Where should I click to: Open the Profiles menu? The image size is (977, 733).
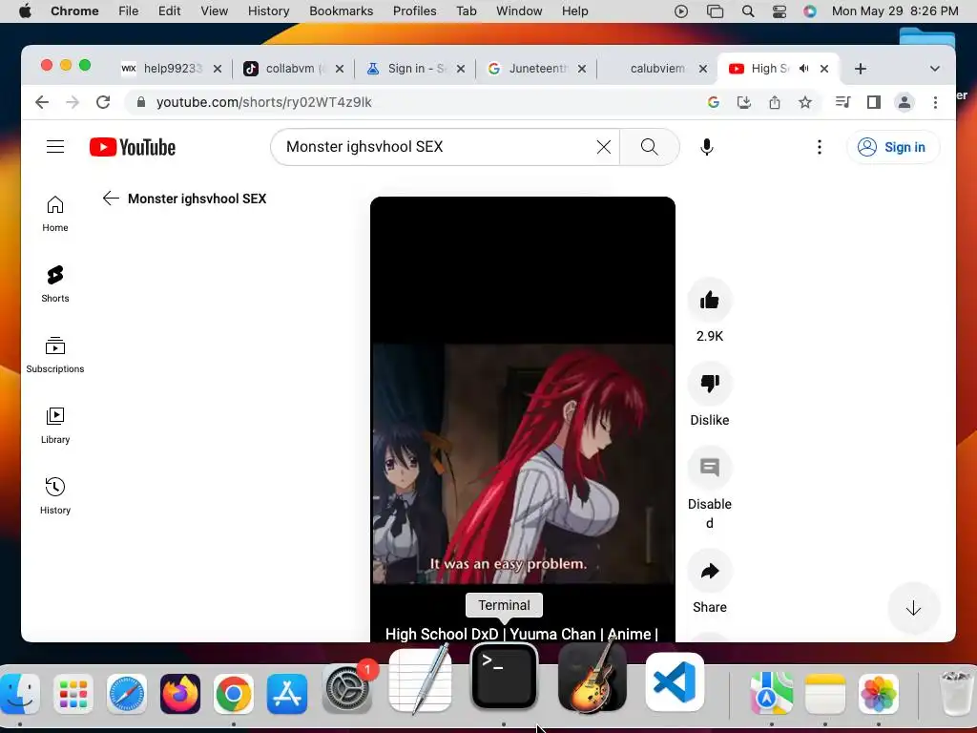pos(414,11)
